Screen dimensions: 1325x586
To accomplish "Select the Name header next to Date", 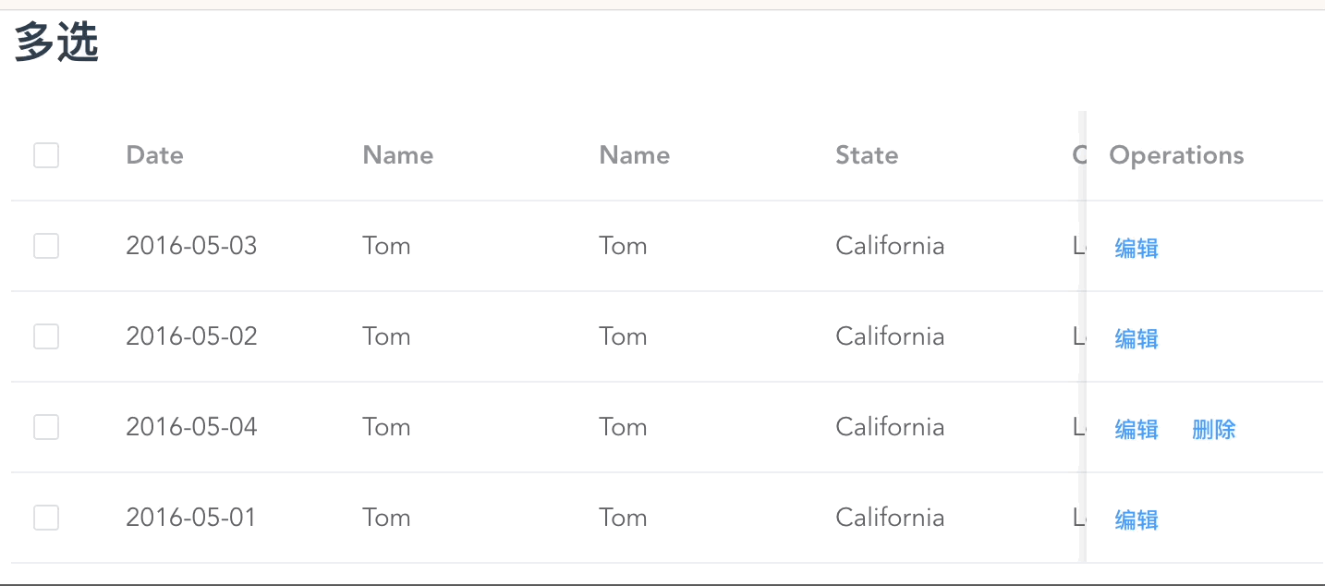I will point(397,155).
